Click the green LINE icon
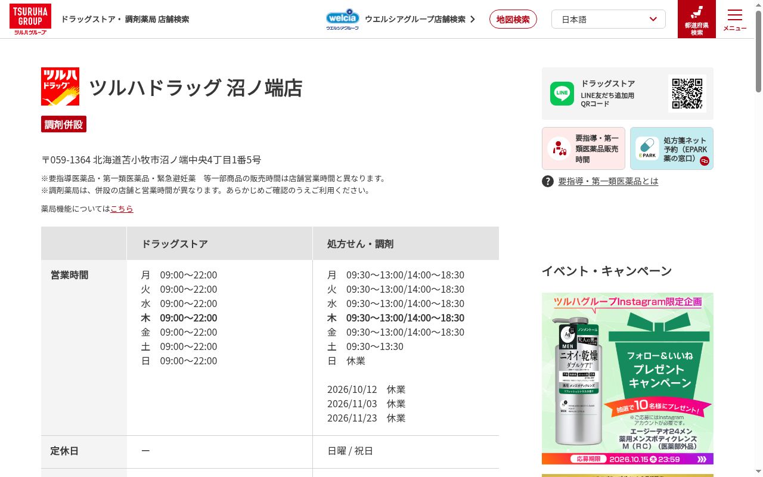 pos(562,94)
